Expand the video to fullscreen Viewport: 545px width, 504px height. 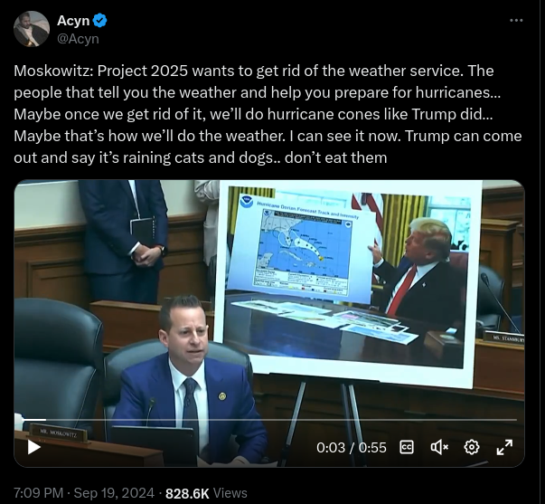pos(504,447)
